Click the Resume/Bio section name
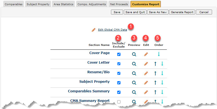The image size is (217, 109). pyautogui.click(x=98, y=72)
